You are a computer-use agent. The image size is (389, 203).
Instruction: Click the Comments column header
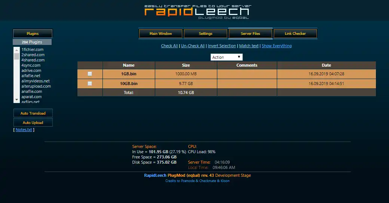[x=247, y=65]
